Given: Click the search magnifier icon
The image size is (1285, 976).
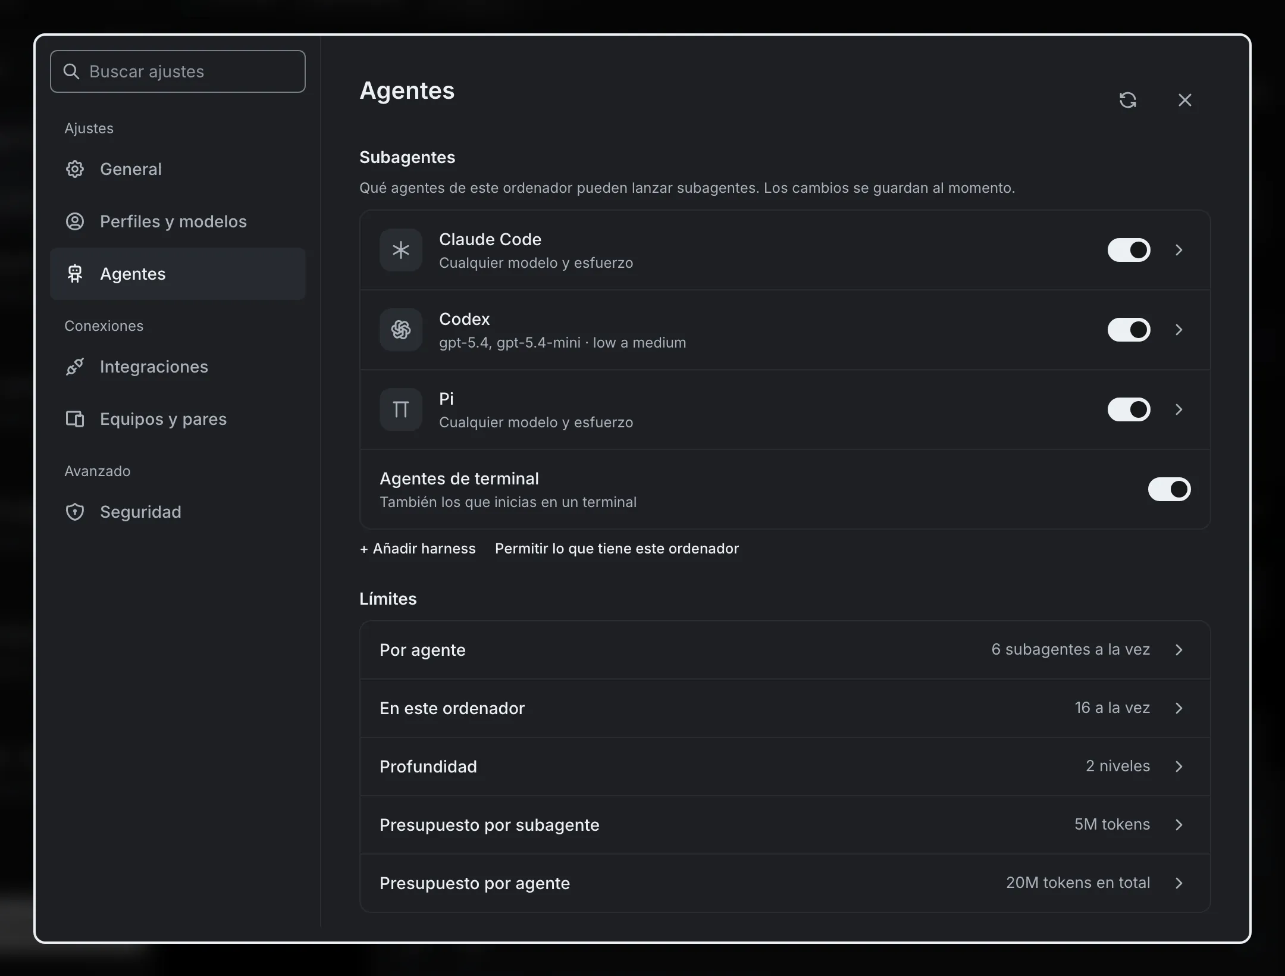Looking at the screenshot, I should coord(71,71).
